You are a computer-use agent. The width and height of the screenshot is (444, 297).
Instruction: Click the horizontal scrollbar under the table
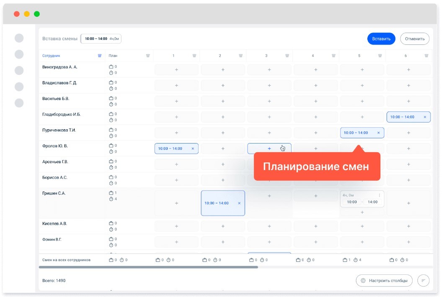(x=148, y=267)
